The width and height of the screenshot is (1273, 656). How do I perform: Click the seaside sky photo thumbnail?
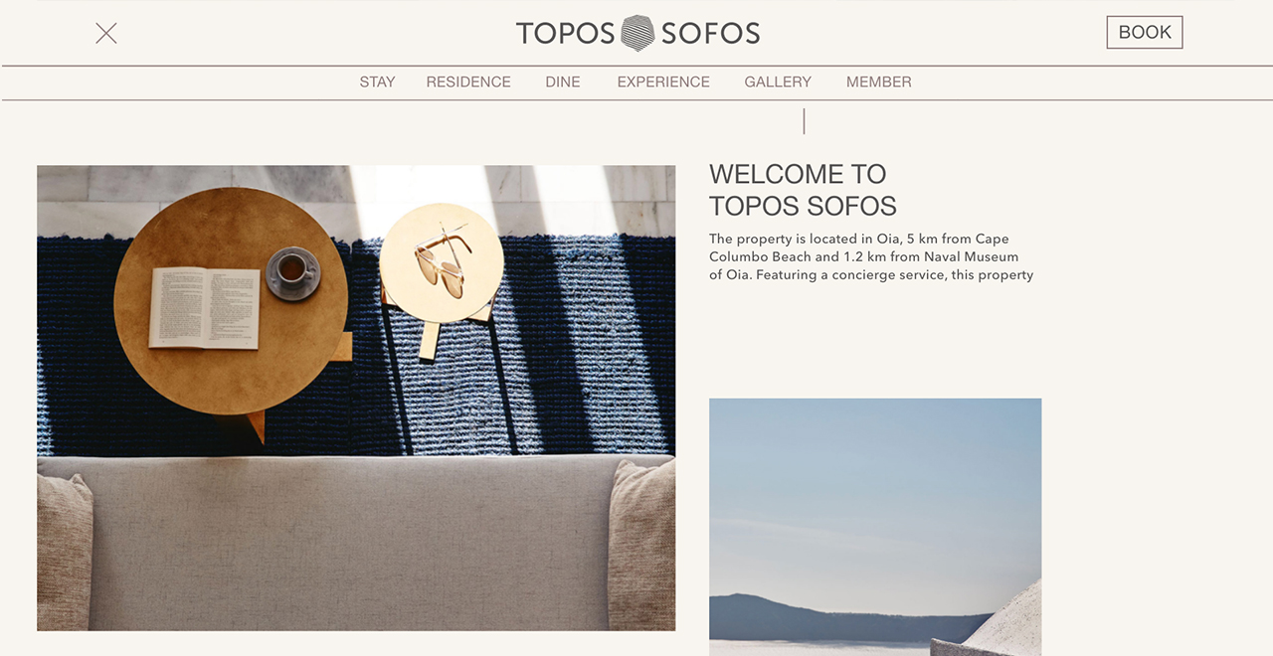pyautogui.click(x=875, y=527)
